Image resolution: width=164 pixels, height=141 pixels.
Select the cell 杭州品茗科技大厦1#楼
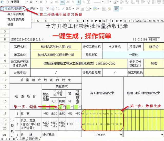(x=56, y=47)
